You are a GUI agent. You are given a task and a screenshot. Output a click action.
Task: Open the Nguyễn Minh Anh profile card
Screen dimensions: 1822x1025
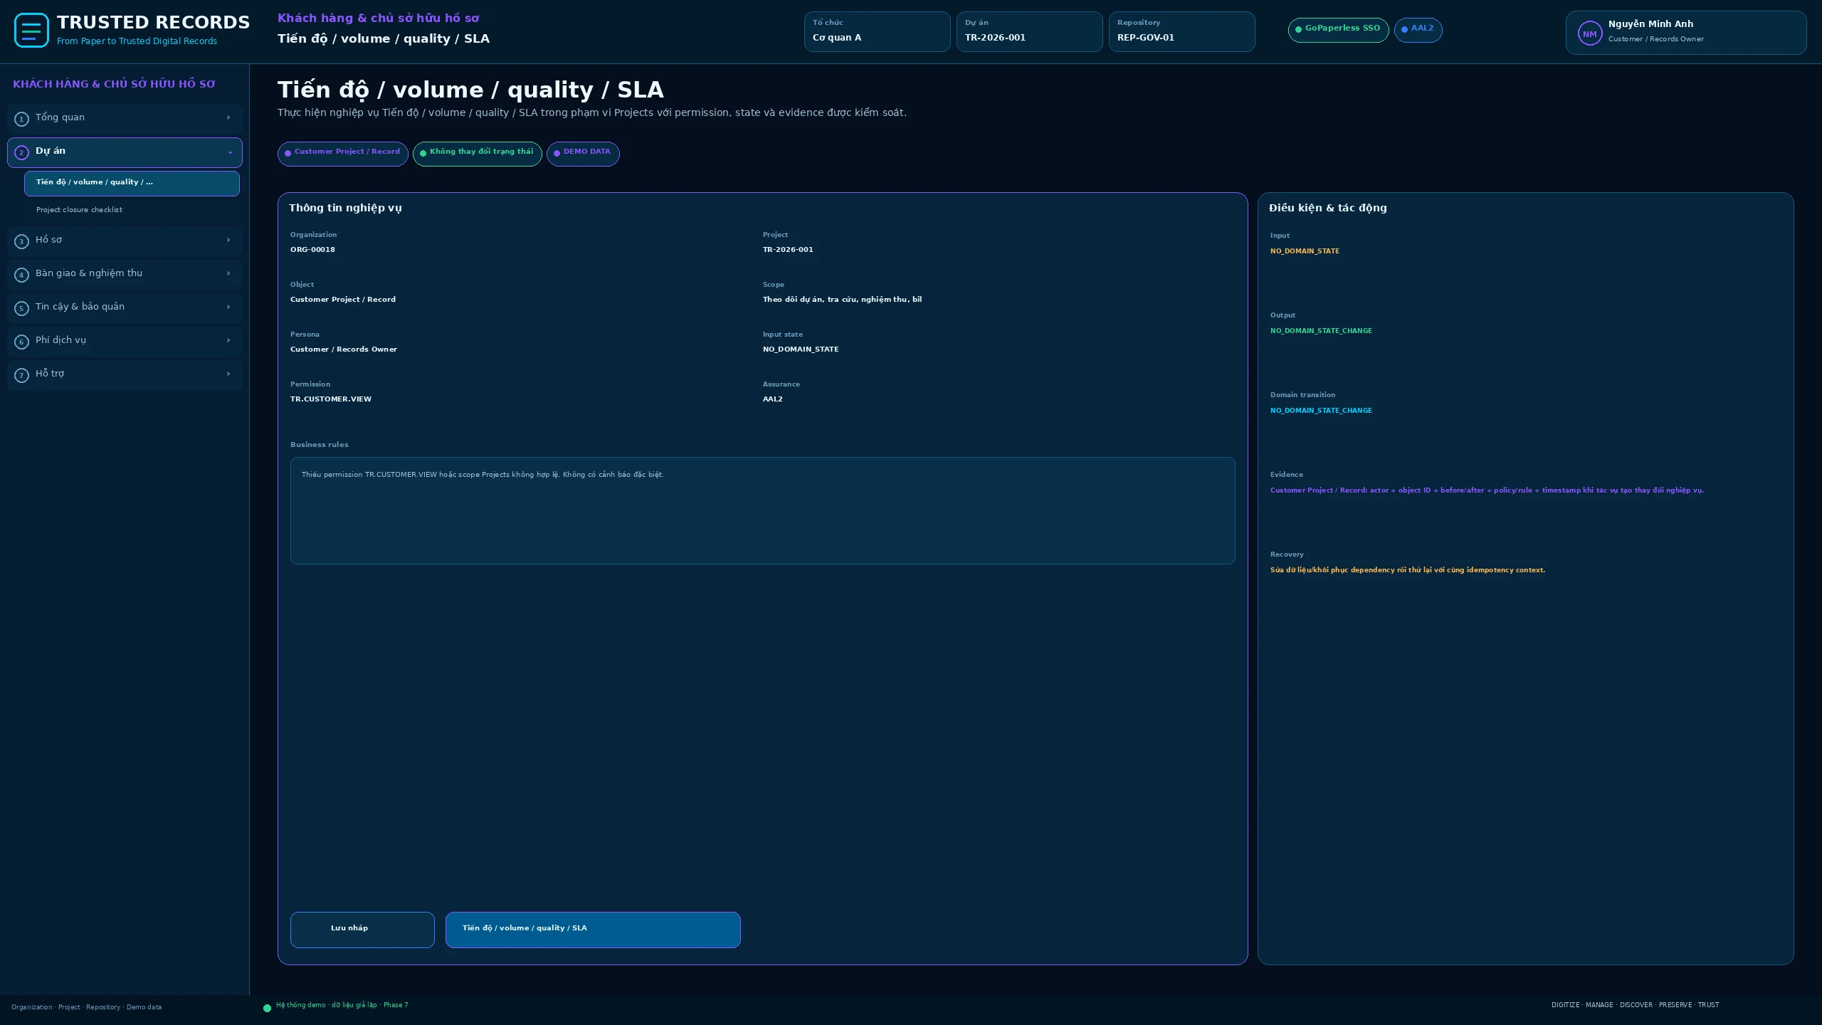pyautogui.click(x=1685, y=33)
